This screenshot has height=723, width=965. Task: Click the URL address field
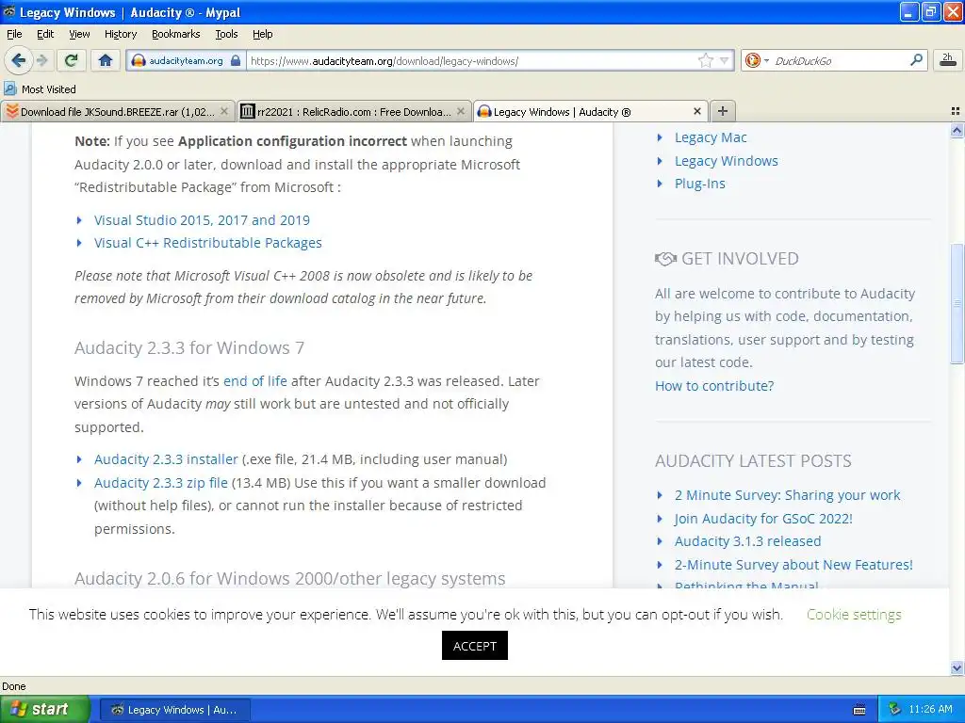click(x=471, y=61)
